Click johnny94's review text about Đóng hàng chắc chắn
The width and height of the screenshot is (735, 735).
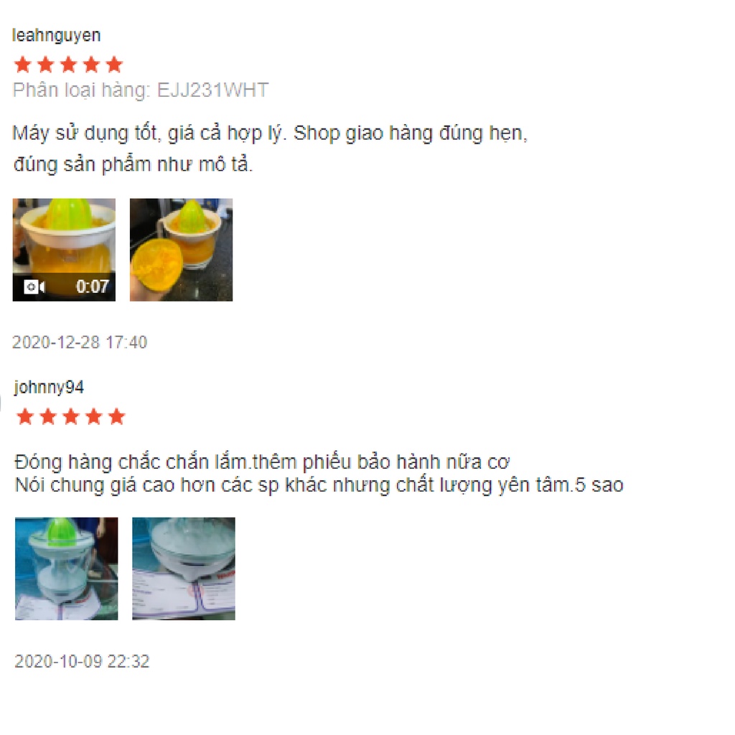click(x=319, y=474)
